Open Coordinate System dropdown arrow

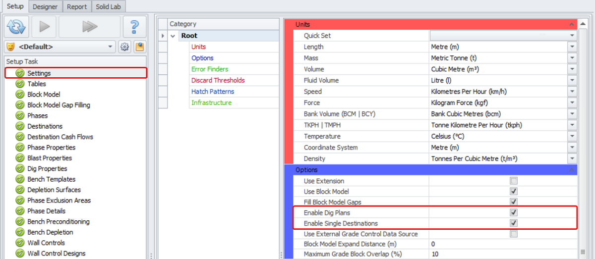point(572,148)
